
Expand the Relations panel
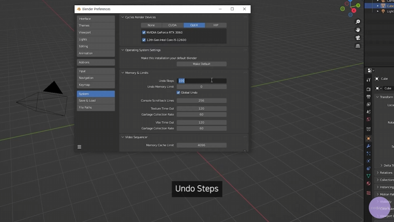(377, 173)
